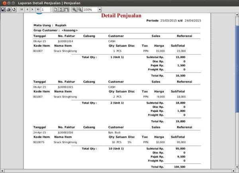Viewport: 239px width, 173px height.
Task: Click the scrollbar up arrow
Action: 237,15
